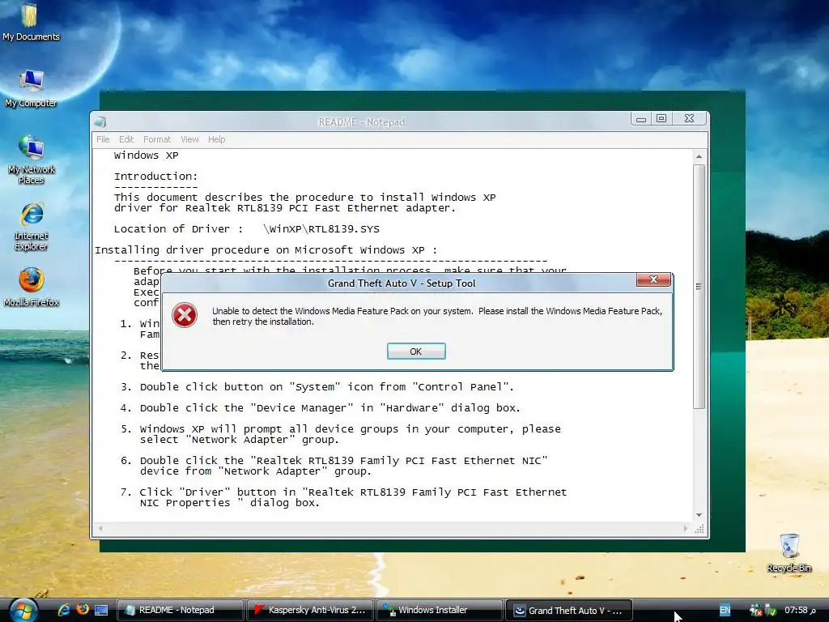Image resolution: width=829 pixels, height=622 pixels.
Task: Click Notepad vertical scrollbar up arrow
Action: (699, 156)
